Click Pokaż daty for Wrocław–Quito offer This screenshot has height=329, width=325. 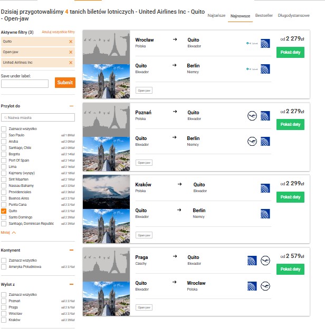(290, 52)
